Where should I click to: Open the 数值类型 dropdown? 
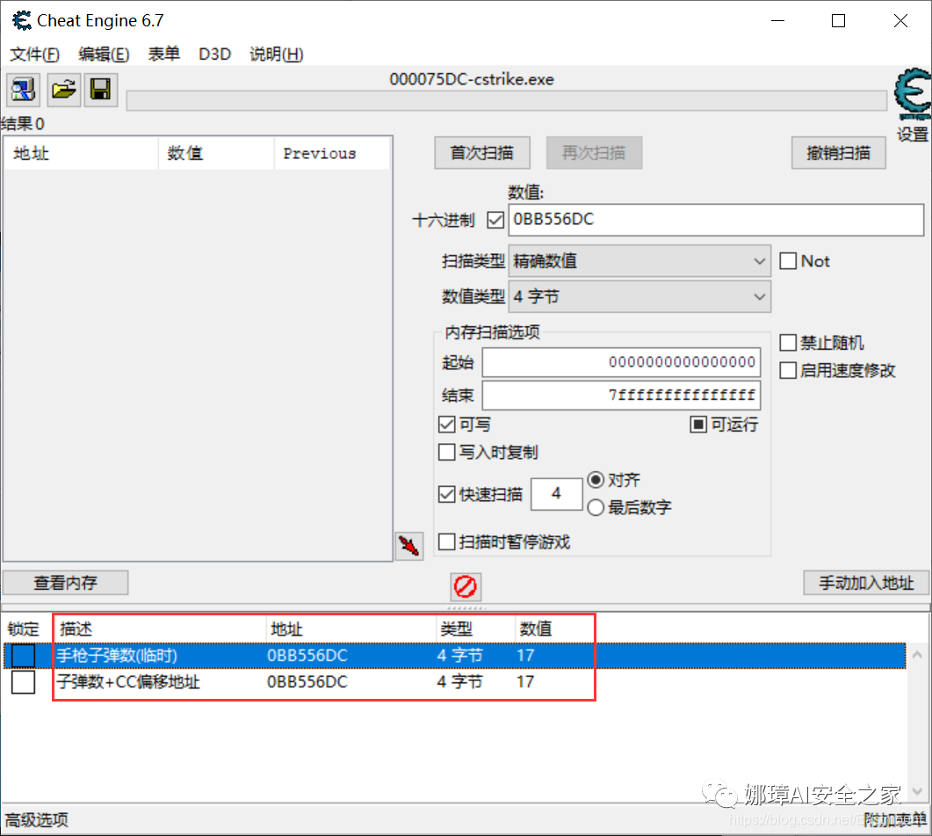639,296
